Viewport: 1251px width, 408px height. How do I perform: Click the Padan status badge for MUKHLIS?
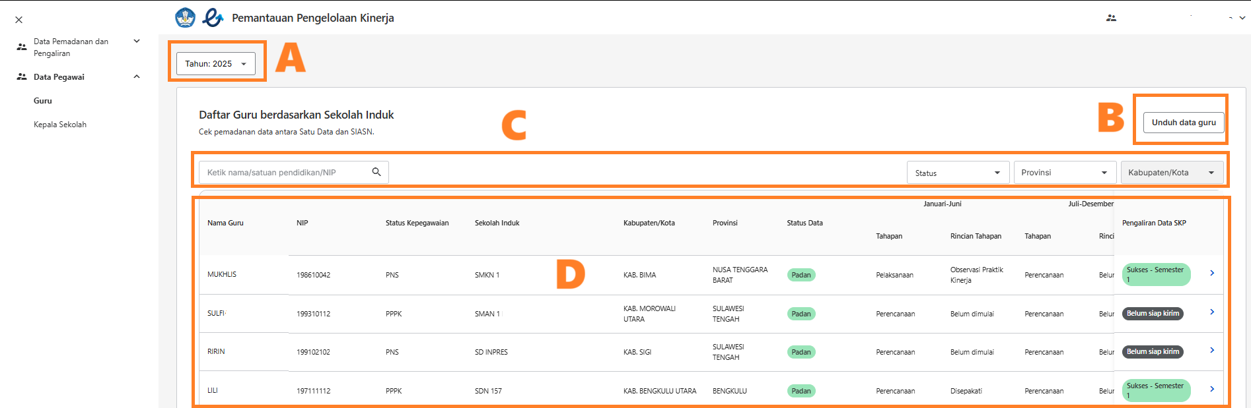801,275
